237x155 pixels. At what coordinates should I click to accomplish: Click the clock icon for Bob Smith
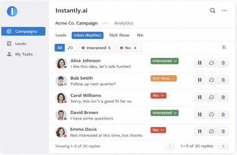click(x=211, y=80)
